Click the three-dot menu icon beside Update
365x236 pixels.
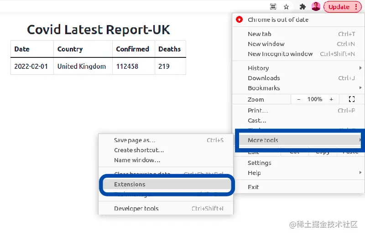point(356,7)
